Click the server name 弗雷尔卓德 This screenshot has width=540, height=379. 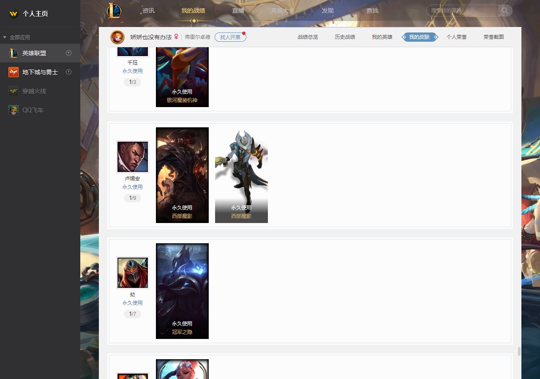(197, 37)
